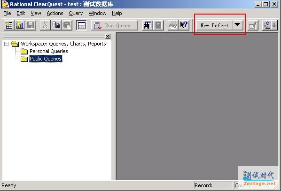
Task: Close the workspace panel with its X
Action: point(108,36)
